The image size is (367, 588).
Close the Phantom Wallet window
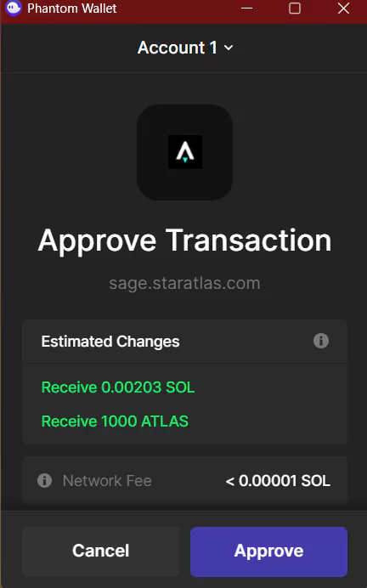[343, 8]
